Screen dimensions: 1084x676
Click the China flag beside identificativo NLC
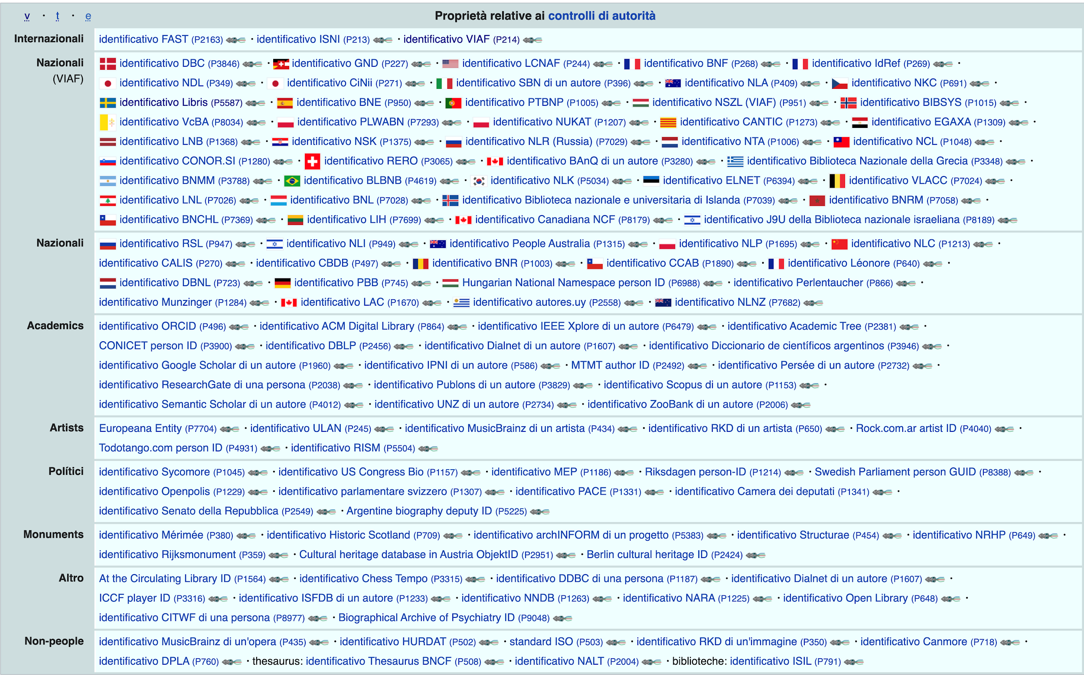tap(839, 244)
